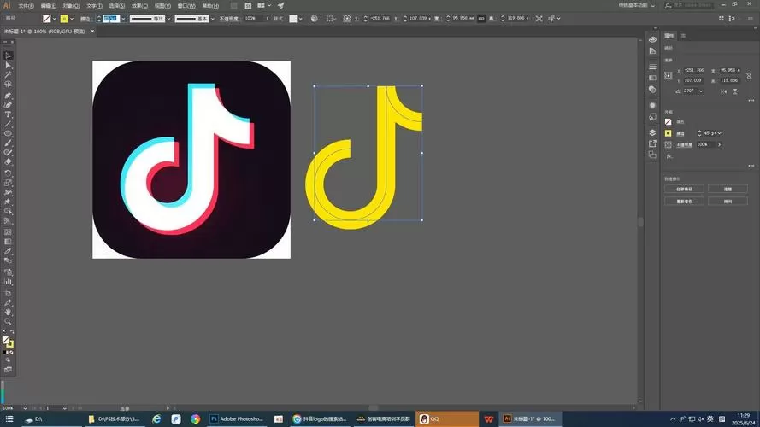
Task: Open the Color panel from dock
Action: (652, 39)
